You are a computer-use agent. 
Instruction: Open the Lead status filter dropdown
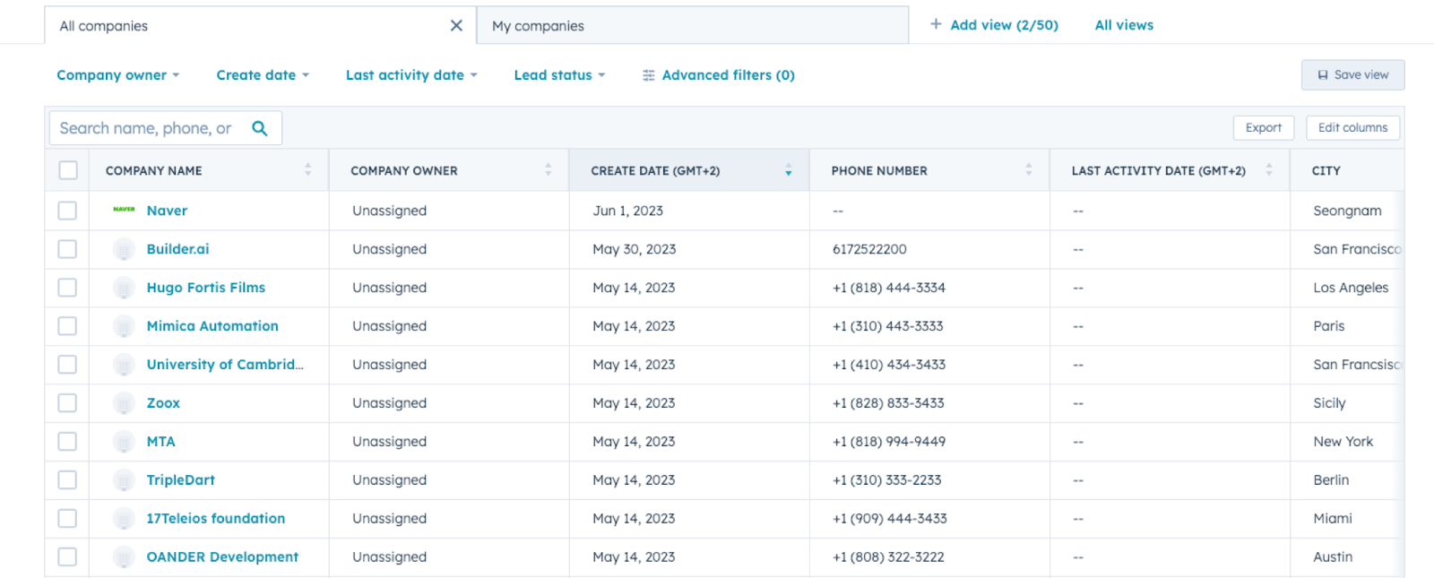(x=559, y=75)
